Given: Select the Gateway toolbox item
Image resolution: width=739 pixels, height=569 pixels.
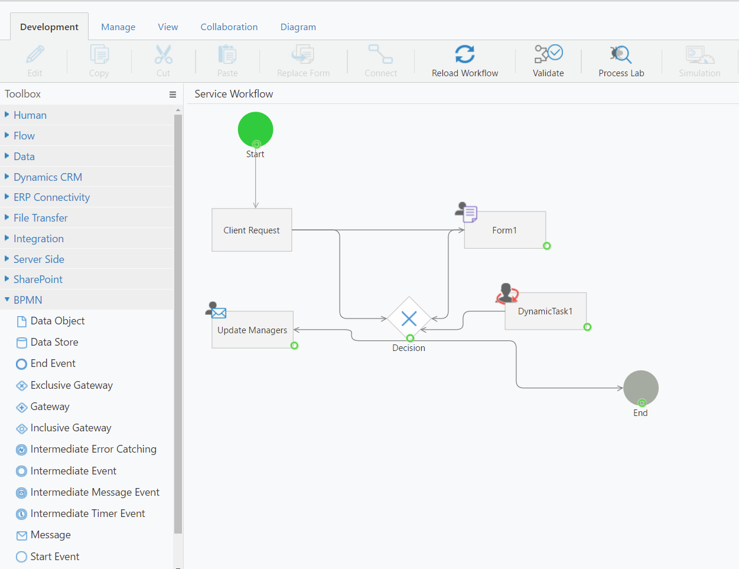Looking at the screenshot, I should click(x=43, y=407).
